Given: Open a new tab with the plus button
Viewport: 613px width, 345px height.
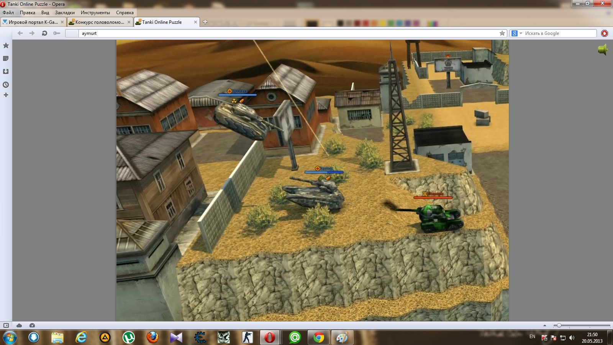Looking at the screenshot, I should click(x=205, y=22).
